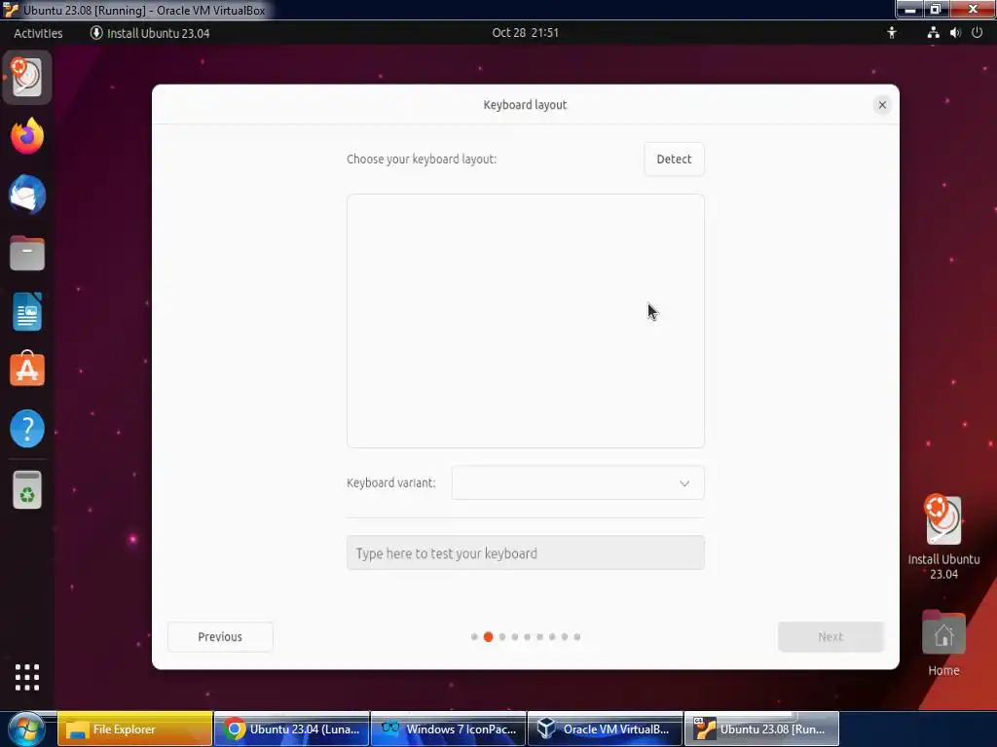Click the keyboard test text field
The height and width of the screenshot is (747, 997).
pyautogui.click(x=525, y=552)
